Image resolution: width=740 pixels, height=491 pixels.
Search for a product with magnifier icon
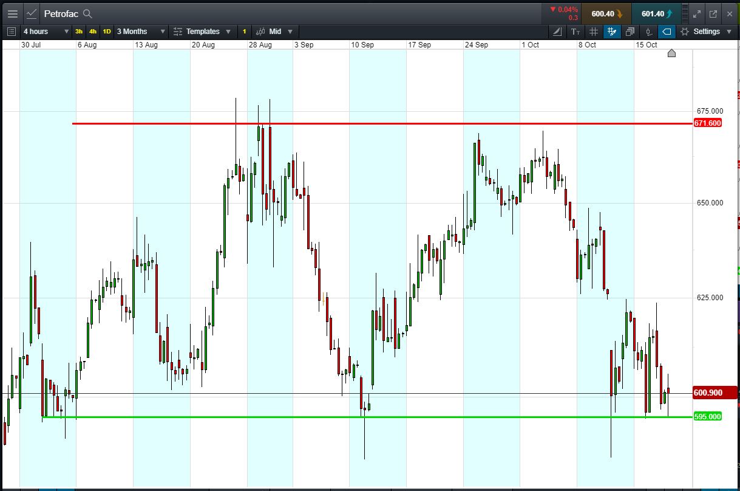pyautogui.click(x=87, y=13)
